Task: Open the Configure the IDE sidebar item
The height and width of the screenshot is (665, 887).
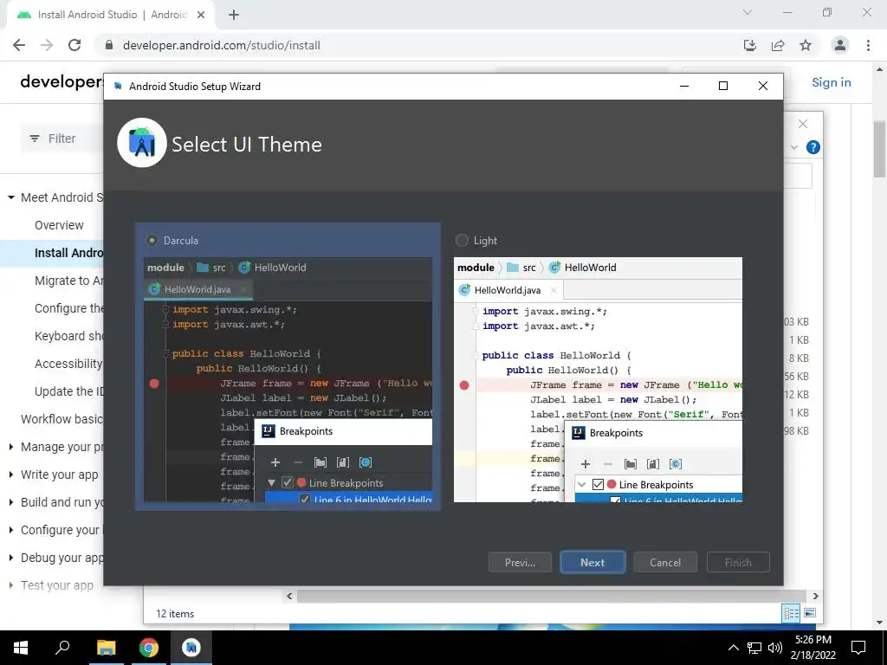Action: [x=68, y=308]
